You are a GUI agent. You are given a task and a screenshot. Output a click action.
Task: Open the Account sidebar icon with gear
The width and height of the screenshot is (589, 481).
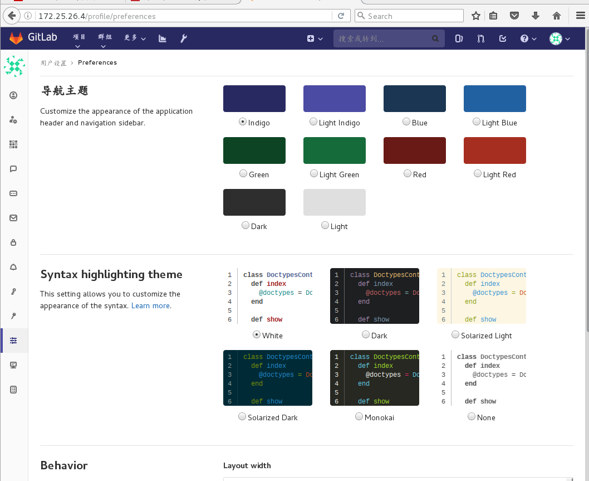coord(13,120)
